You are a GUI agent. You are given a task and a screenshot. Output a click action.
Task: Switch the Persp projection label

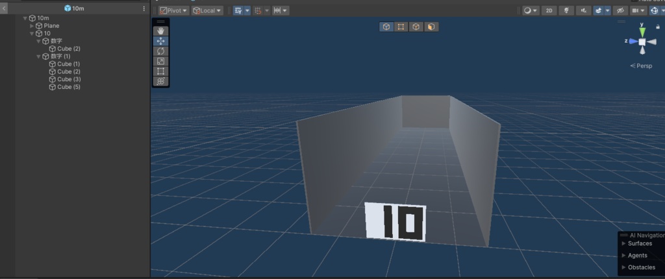point(641,66)
